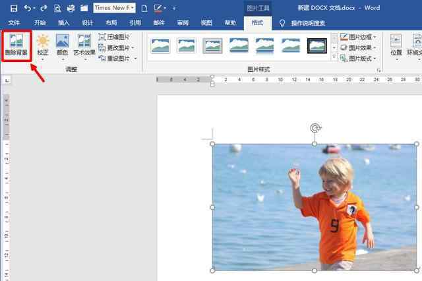Screen dimensions: 422x281
Task: Open the Corrections (校正) tool
Action: coord(42,46)
